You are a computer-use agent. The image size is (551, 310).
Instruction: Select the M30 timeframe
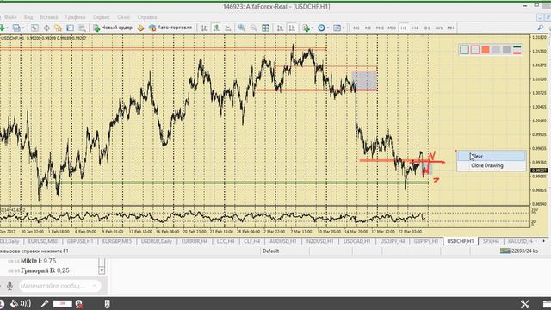[392, 28]
